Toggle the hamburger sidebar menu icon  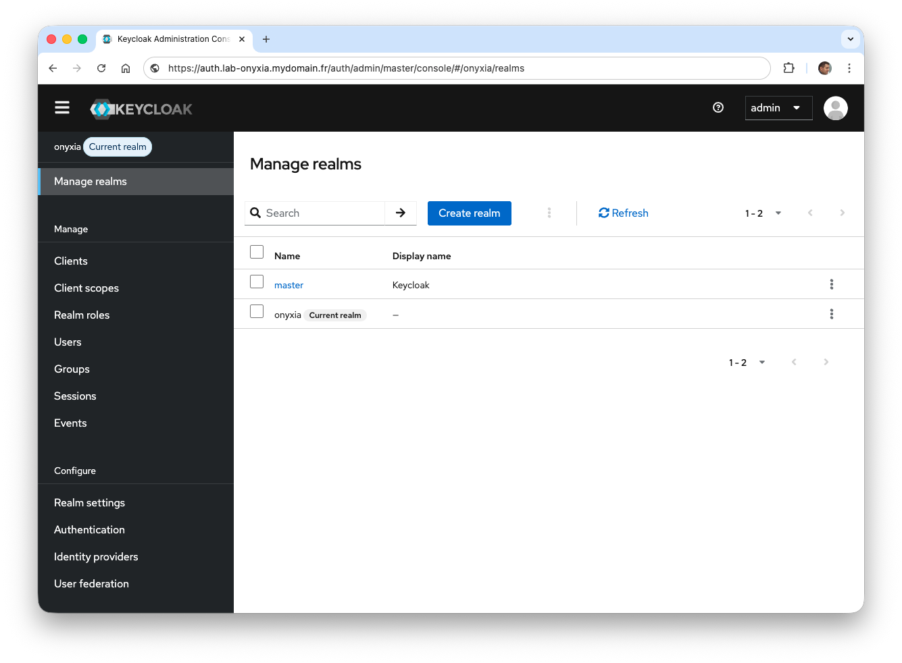click(62, 108)
